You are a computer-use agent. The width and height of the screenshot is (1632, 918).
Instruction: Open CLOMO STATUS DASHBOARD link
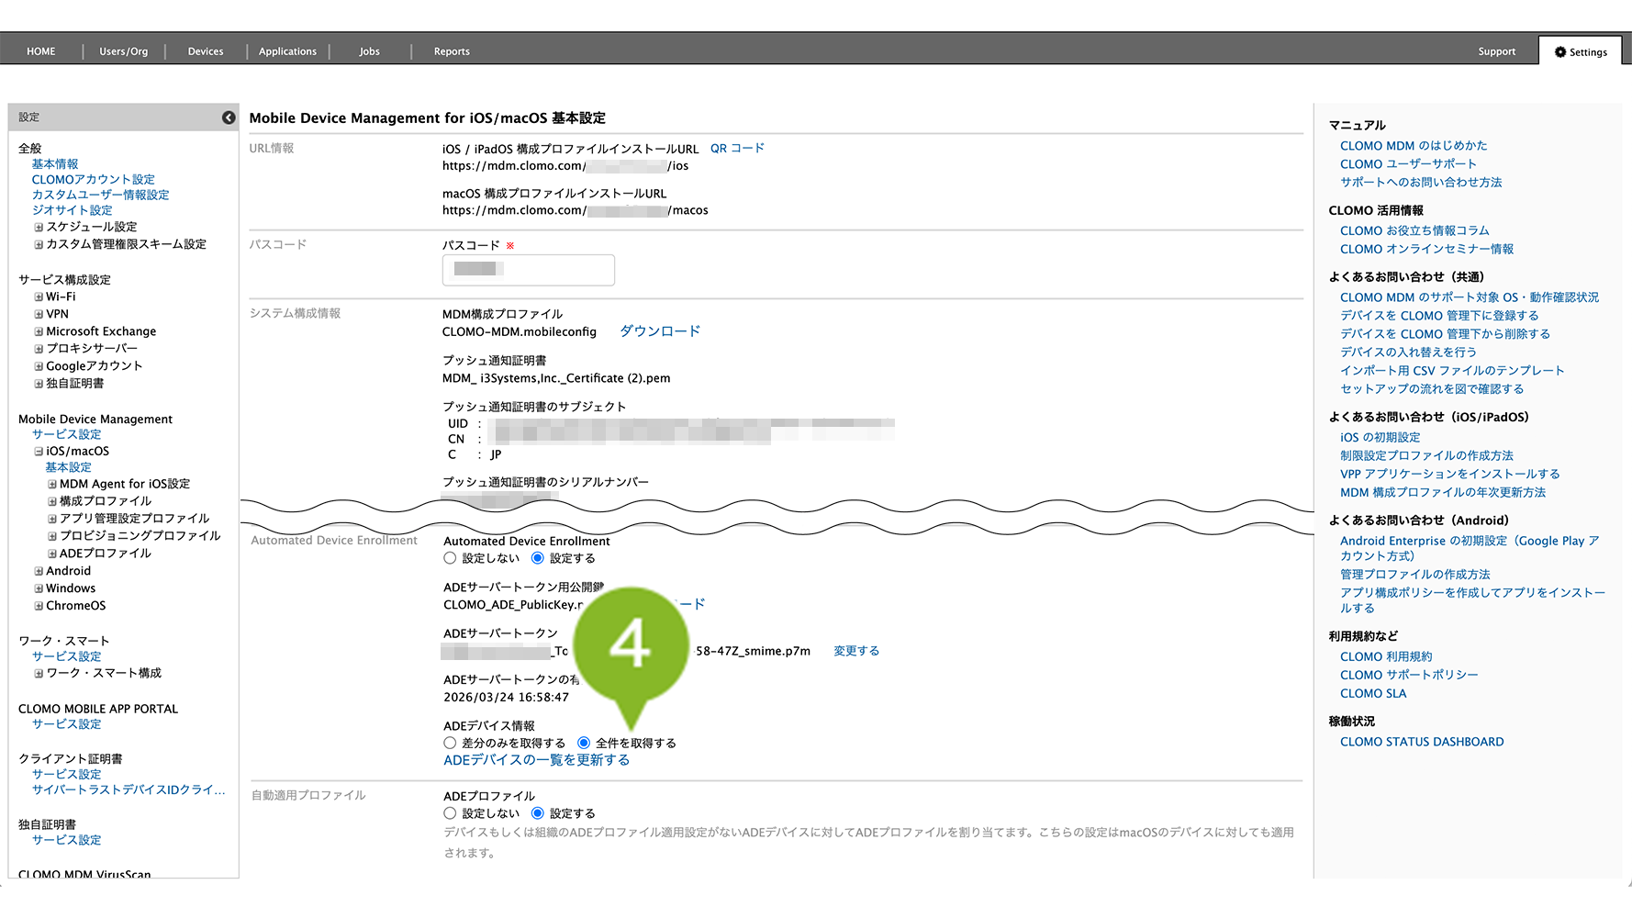point(1422,742)
